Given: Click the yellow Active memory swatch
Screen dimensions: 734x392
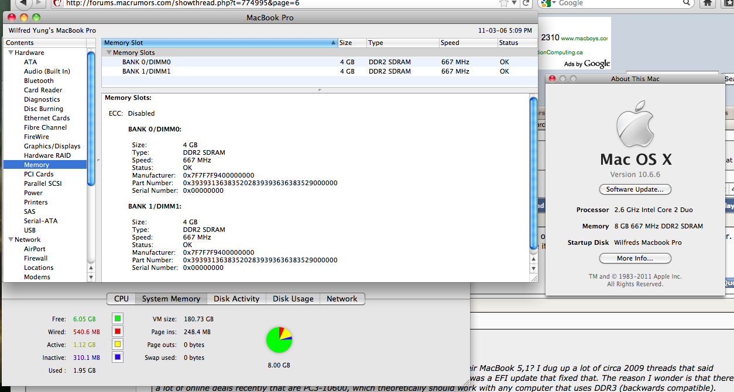Looking at the screenshot, I should [x=118, y=345].
